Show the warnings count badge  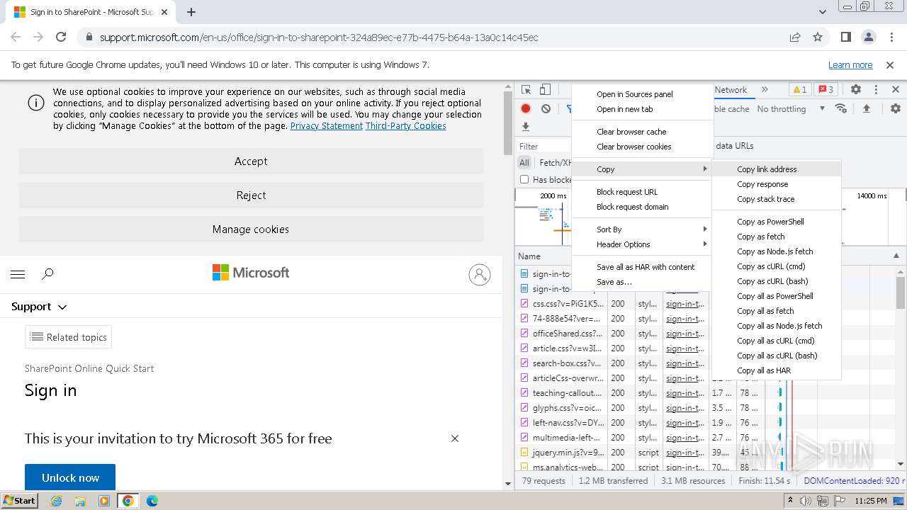[799, 89]
